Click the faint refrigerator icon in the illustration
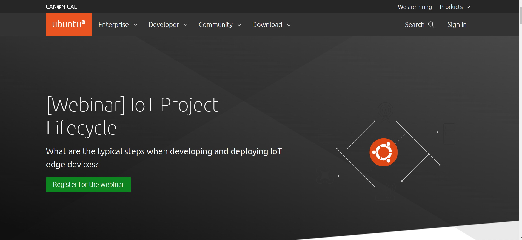This screenshot has height=240, width=522. (x=449, y=134)
